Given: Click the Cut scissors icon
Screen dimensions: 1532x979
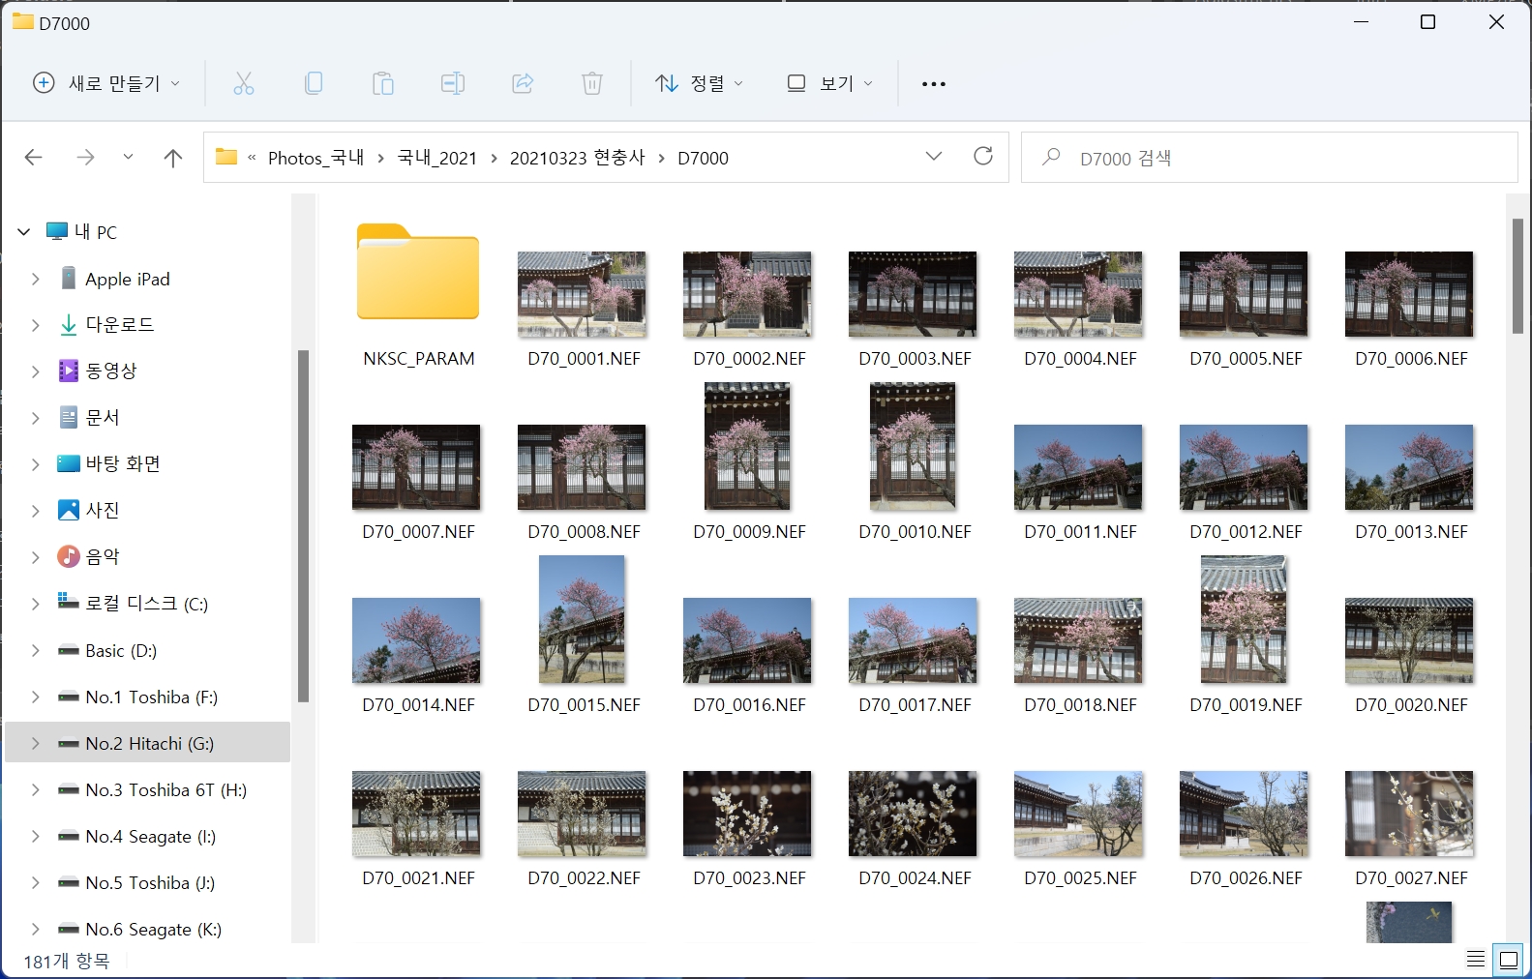Looking at the screenshot, I should click(x=244, y=84).
